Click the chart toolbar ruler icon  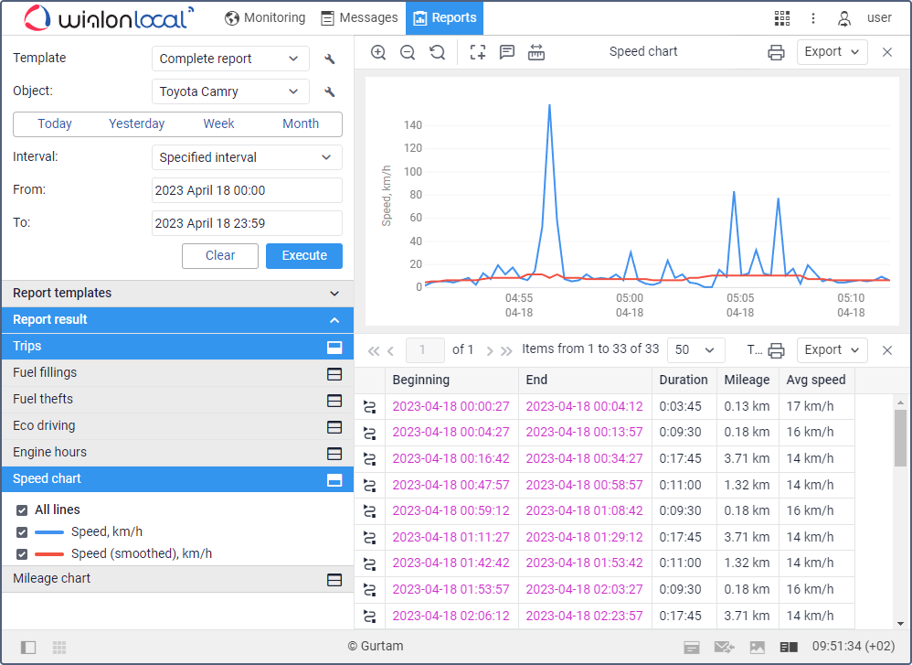[x=536, y=52]
